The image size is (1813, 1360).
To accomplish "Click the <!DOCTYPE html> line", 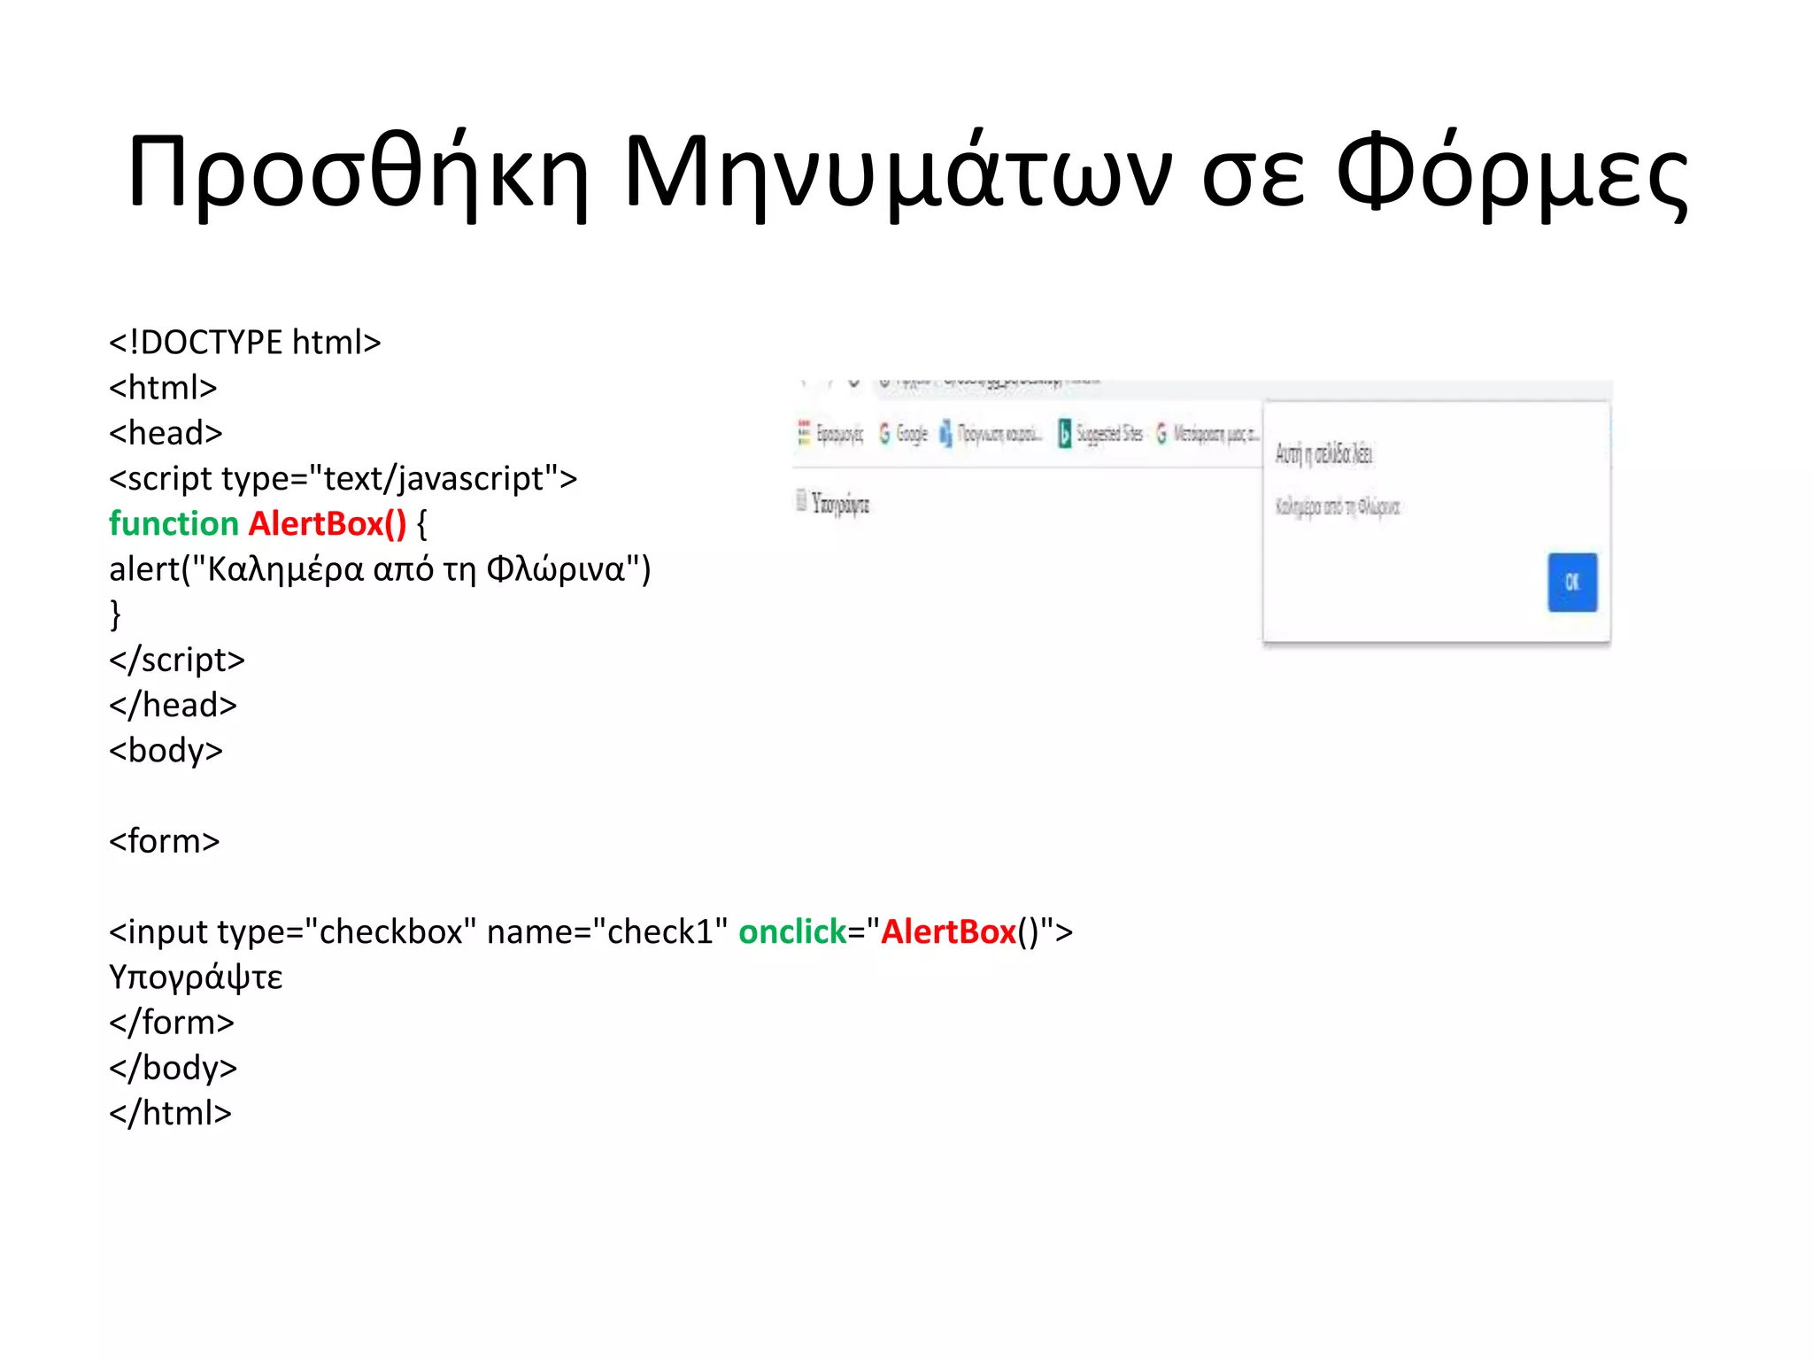I will (x=244, y=342).
